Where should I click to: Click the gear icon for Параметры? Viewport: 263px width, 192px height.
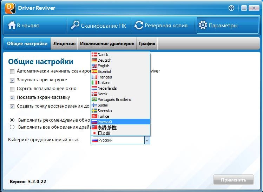pos(203,25)
